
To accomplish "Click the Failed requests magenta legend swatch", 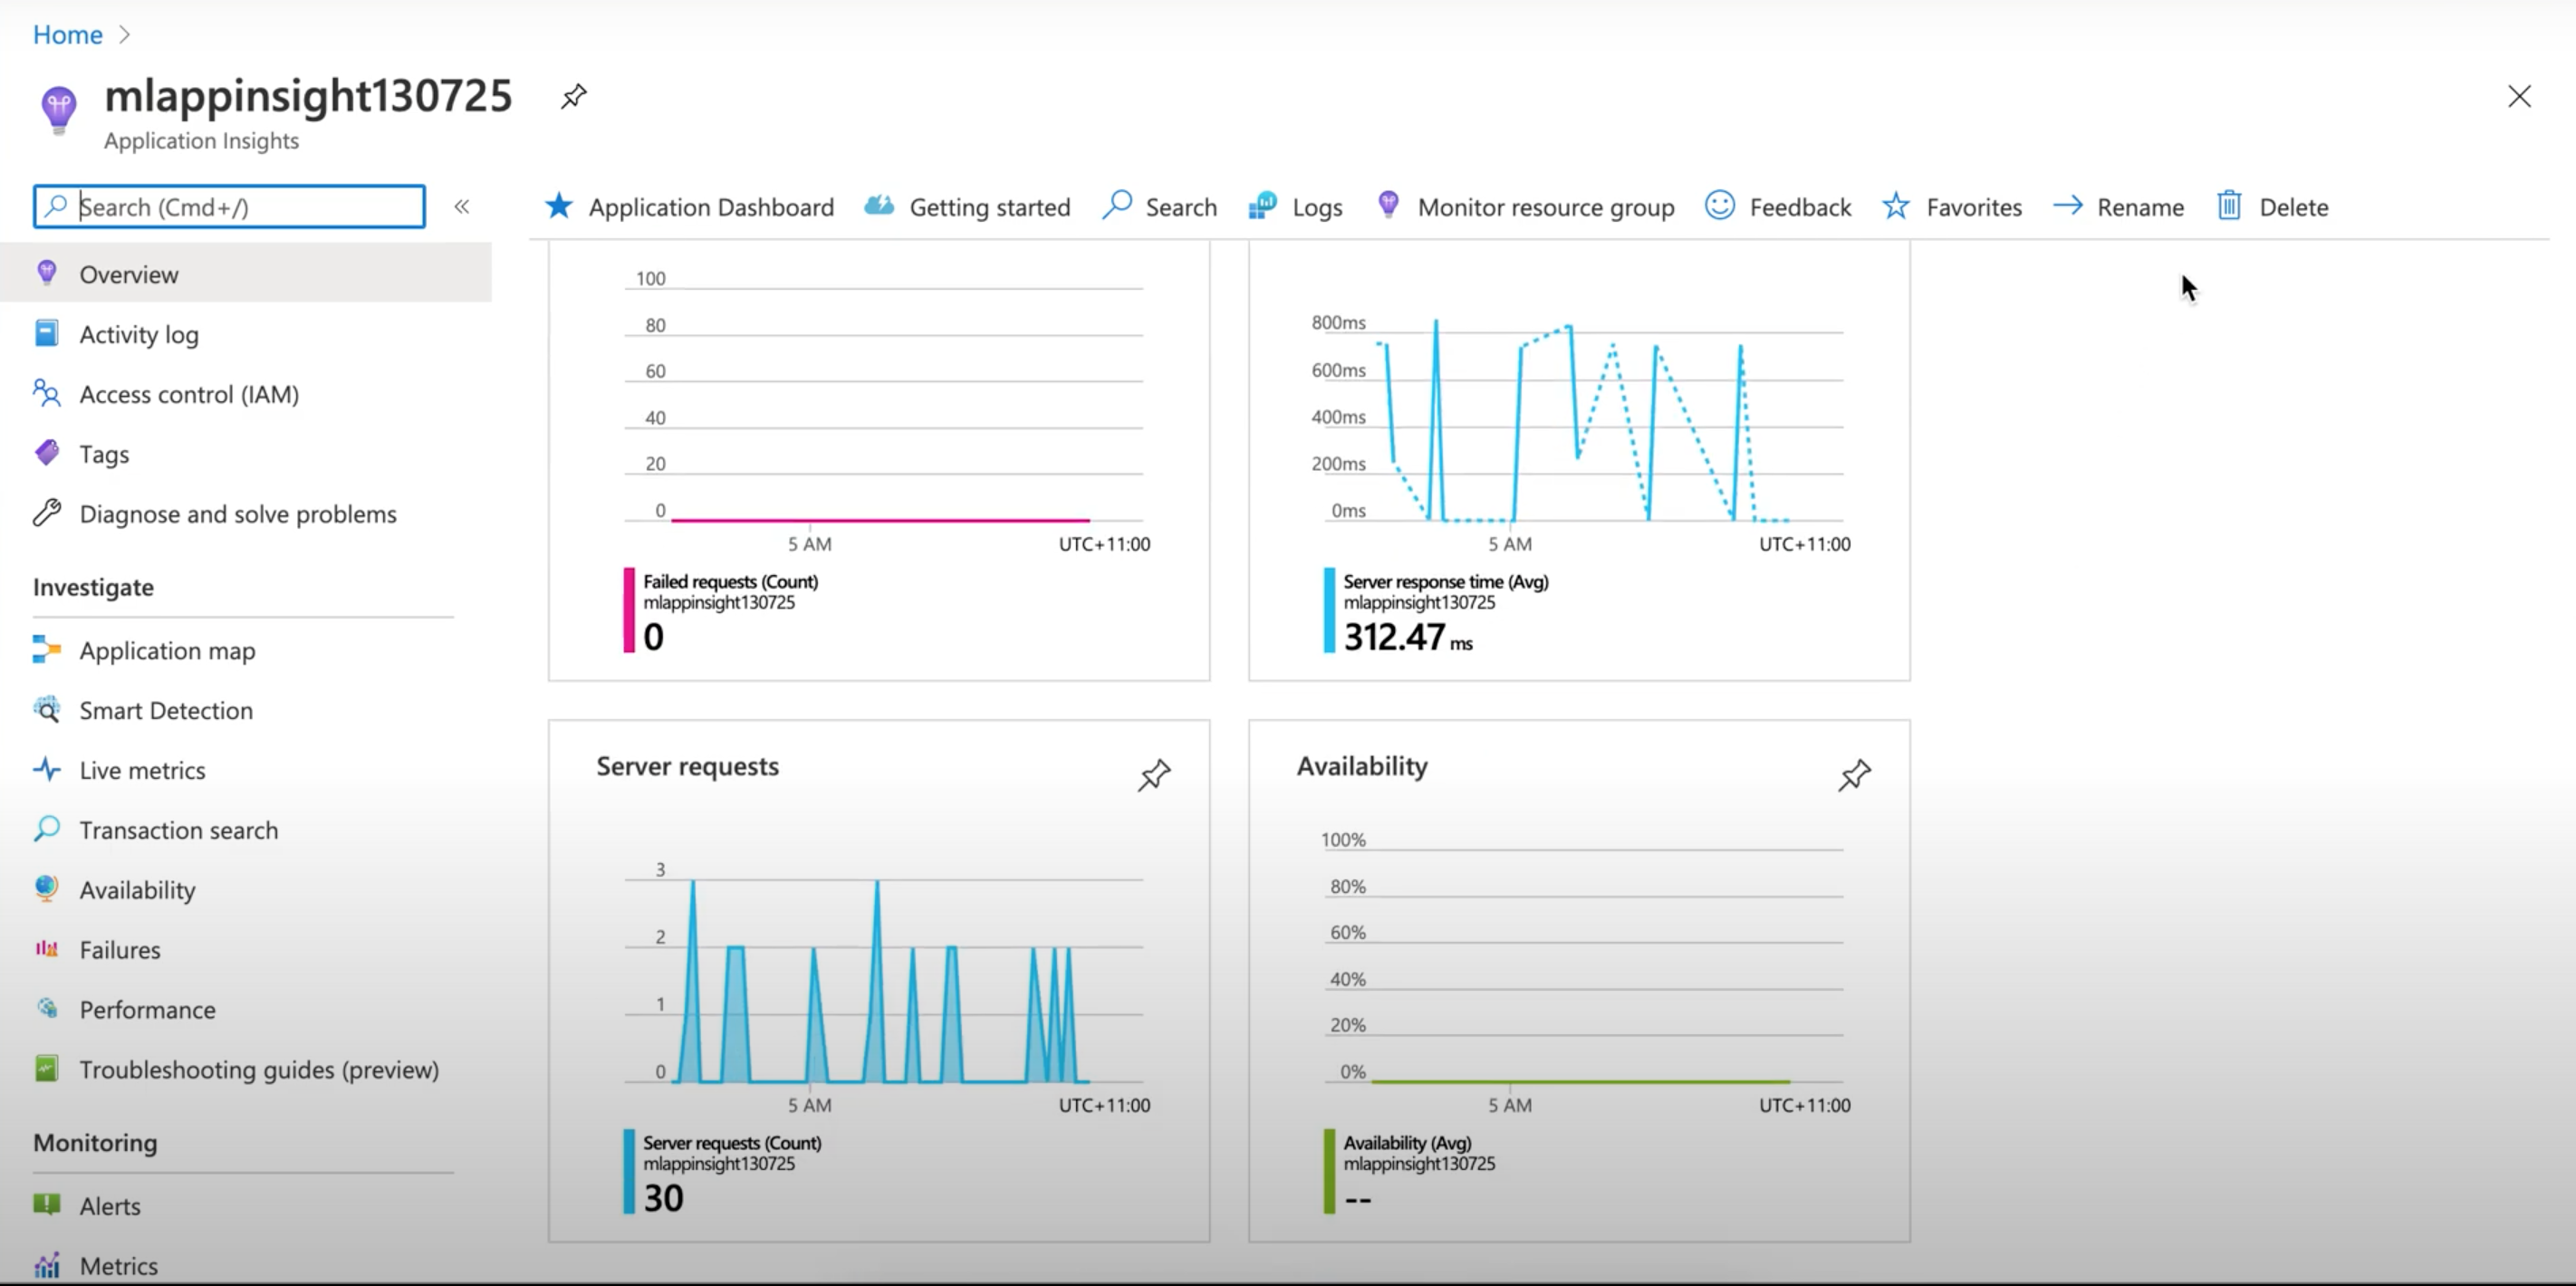I will tap(629, 610).
